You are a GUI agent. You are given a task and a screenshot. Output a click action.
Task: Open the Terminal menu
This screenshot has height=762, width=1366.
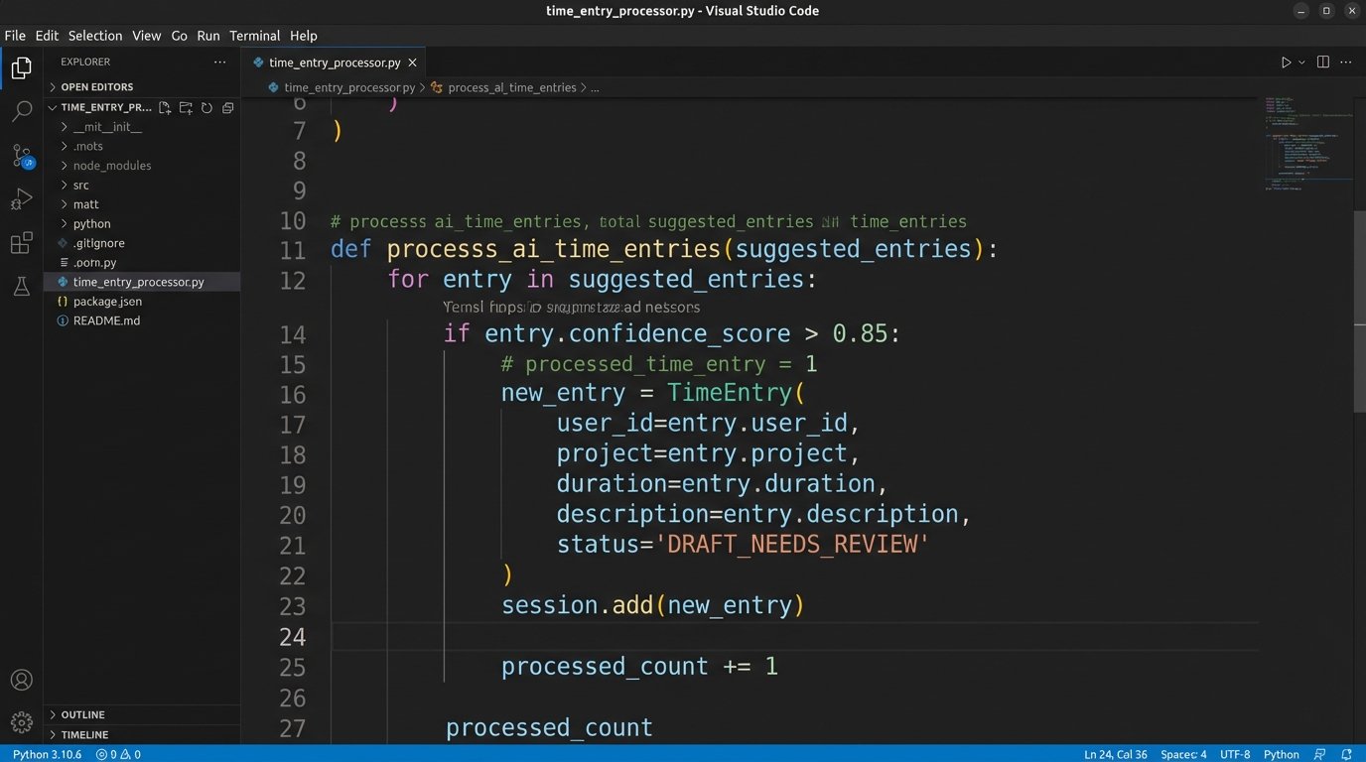254,36
